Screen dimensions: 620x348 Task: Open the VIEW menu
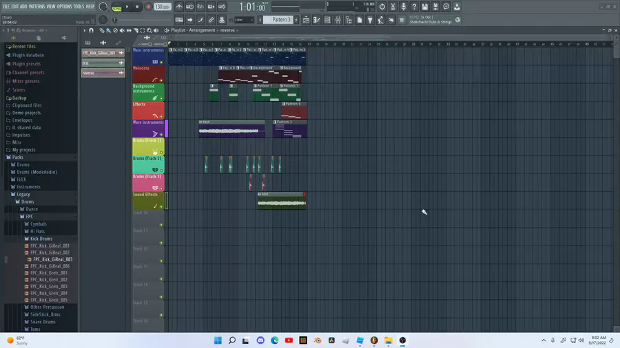pyautogui.click(x=51, y=7)
